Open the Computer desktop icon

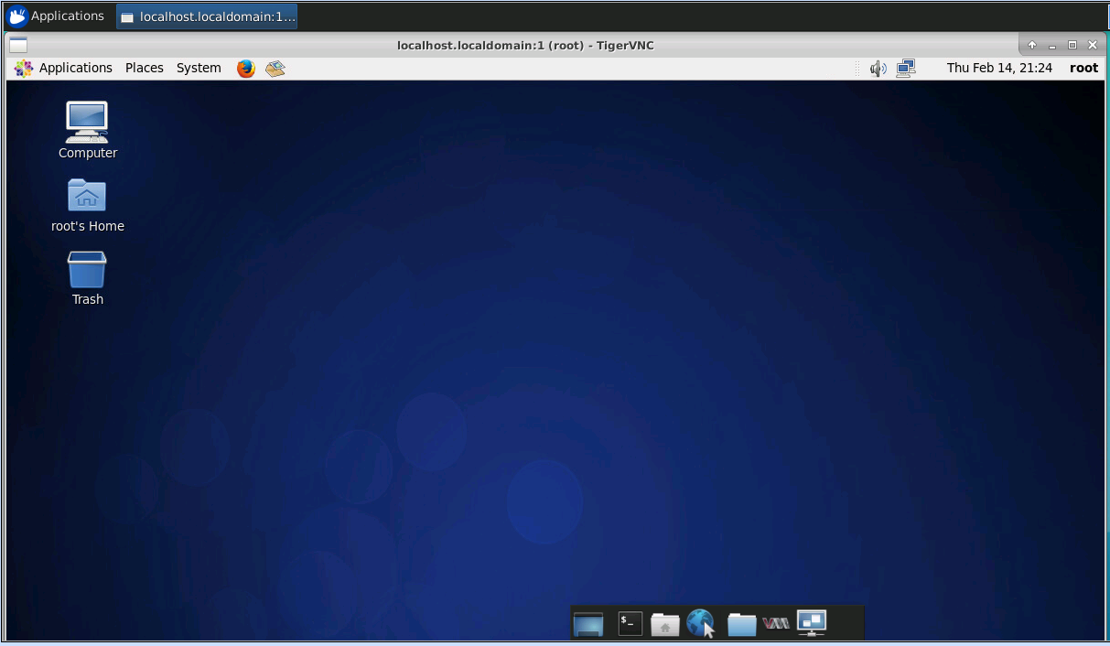(x=87, y=123)
